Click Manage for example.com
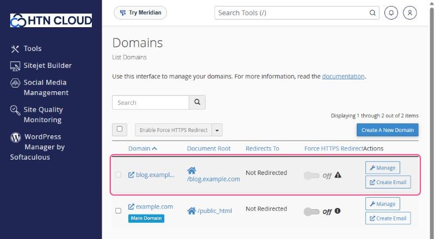Image resolution: width=435 pixels, height=239 pixels. click(383, 204)
